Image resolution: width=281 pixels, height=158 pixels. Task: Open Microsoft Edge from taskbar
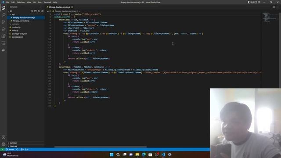pos(144,154)
